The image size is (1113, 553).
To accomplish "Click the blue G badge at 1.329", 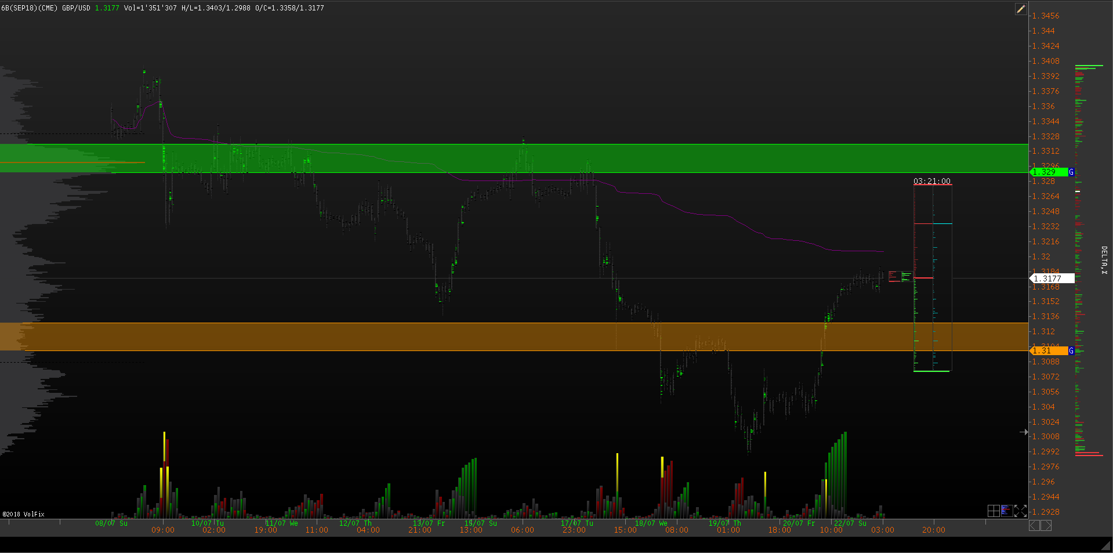I will (x=1071, y=172).
